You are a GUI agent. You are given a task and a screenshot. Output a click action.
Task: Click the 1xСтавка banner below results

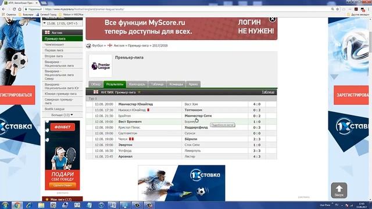pos(181,183)
